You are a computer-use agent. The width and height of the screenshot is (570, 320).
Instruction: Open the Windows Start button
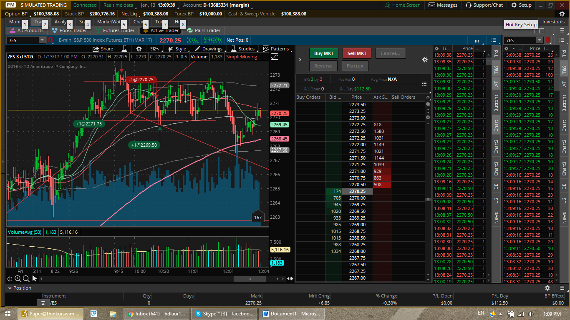pos(8,313)
